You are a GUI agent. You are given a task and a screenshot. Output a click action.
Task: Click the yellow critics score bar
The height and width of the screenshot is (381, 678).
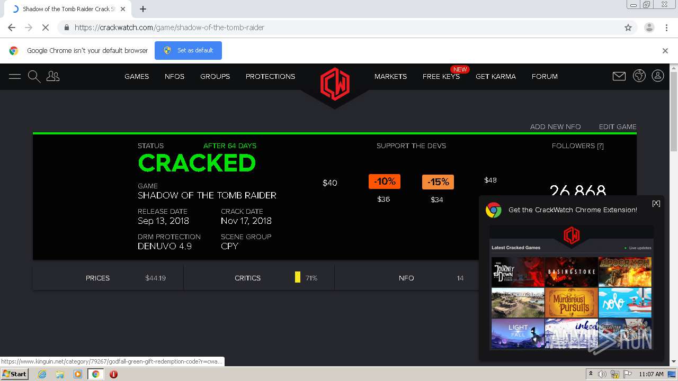pos(298,277)
